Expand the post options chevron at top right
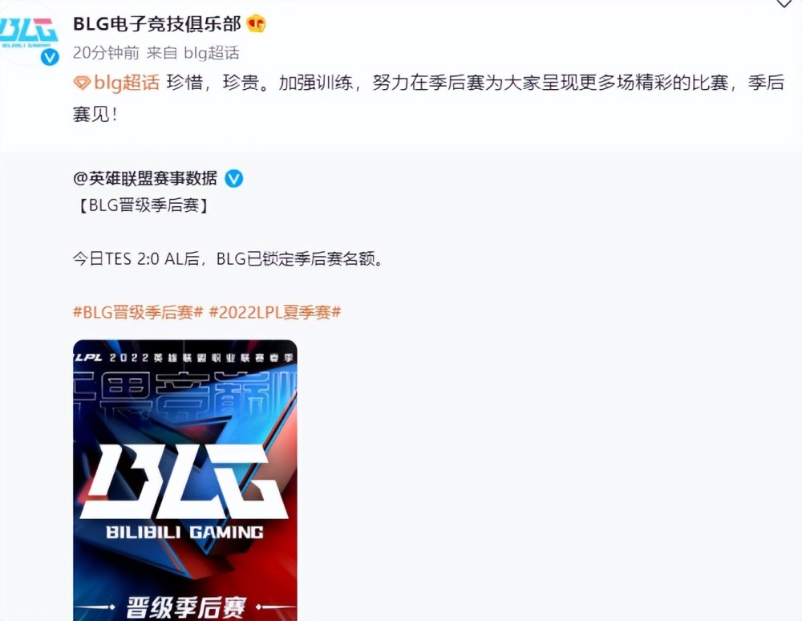The image size is (802, 621). click(x=784, y=4)
